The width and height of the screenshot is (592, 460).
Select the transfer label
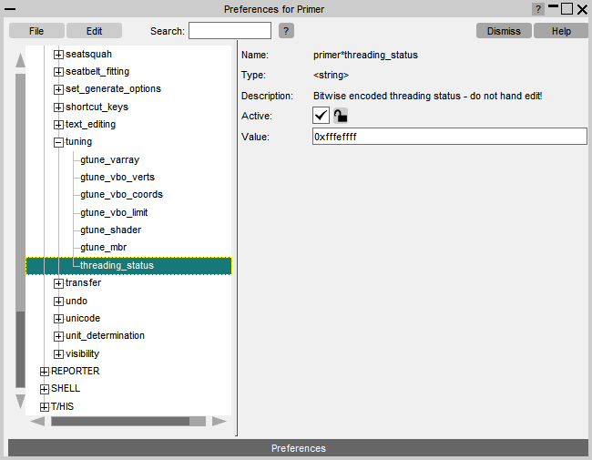coord(84,283)
